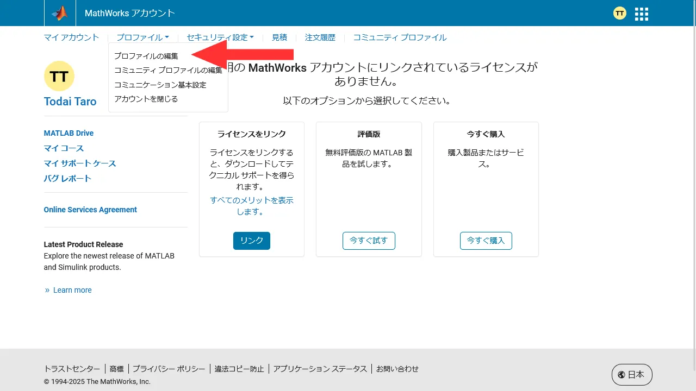Open the お問い合わせ footer link
Viewport: 696px width, 391px height.
(397, 369)
